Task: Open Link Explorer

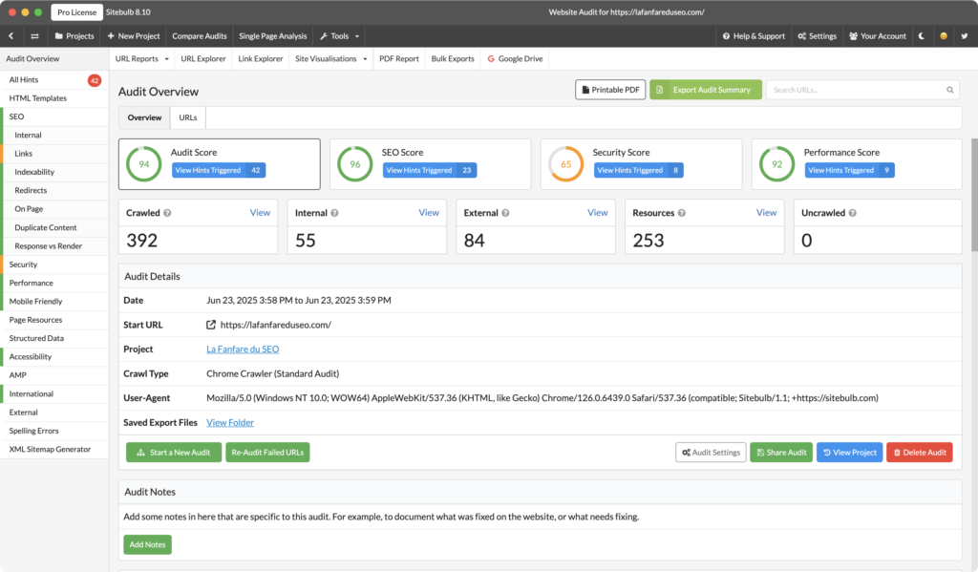Action: (260, 58)
